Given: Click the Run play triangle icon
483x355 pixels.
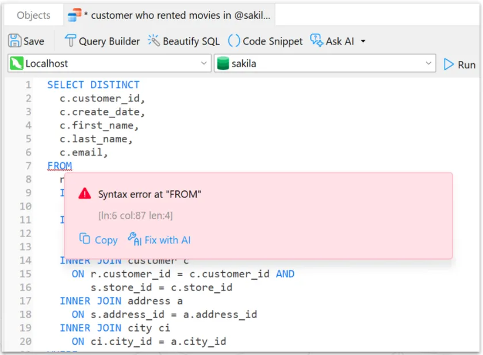Looking at the screenshot, I should (448, 64).
